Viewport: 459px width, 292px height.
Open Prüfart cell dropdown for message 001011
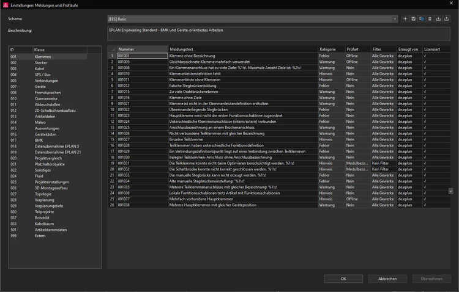click(x=357, y=79)
